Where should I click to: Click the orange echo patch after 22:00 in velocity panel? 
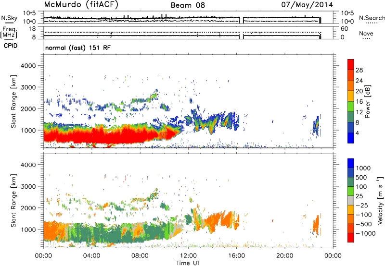pos(316,225)
